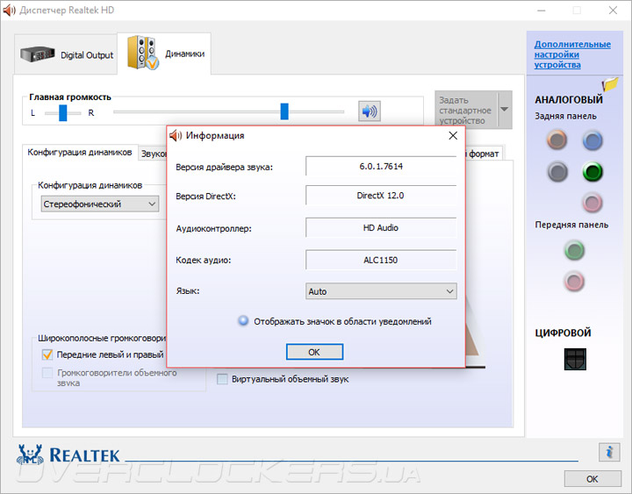The height and width of the screenshot is (494, 632).
Task: Open the Стереофонический configuration dropdown
Action: (100, 204)
